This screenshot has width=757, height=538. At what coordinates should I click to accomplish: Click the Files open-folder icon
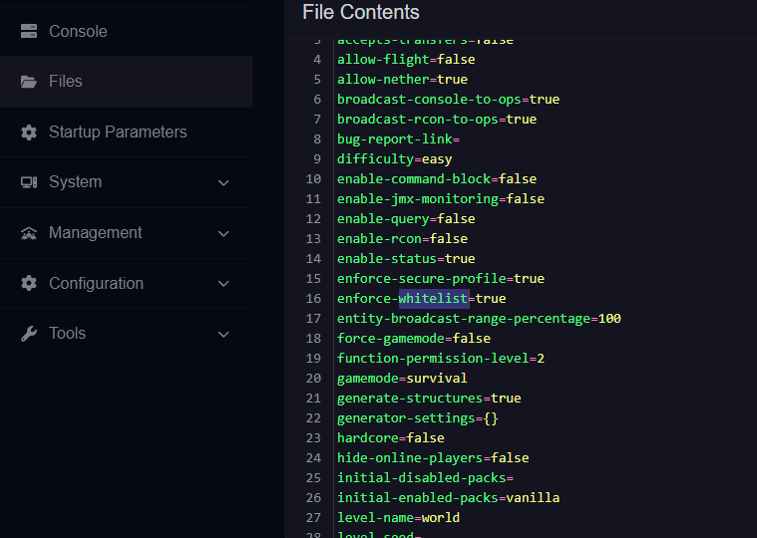tap(29, 82)
